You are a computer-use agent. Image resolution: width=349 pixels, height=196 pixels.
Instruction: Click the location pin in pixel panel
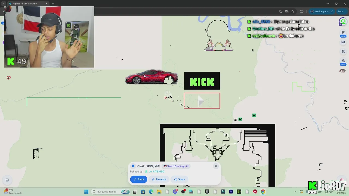point(133,166)
